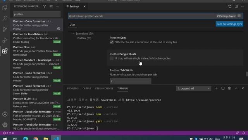Install Prettier for Handlebars extension
The width and height of the screenshot is (248, 140).
[x=57, y=42]
